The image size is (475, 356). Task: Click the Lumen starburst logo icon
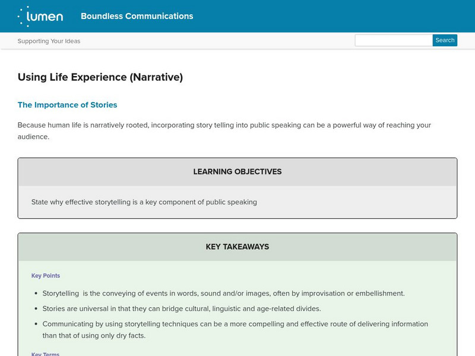click(26, 16)
